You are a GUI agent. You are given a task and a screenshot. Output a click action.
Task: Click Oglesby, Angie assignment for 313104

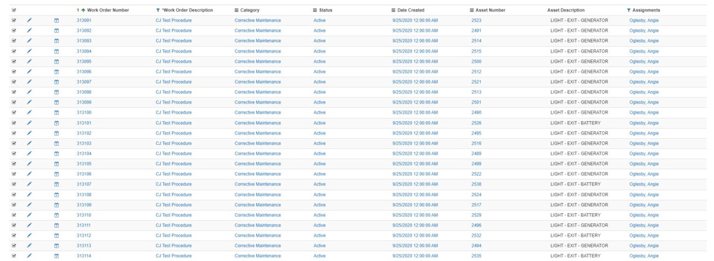[644, 154]
